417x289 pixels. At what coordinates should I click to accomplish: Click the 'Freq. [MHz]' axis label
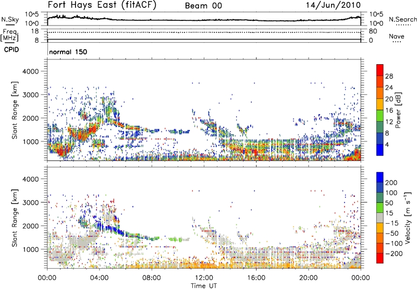(10, 35)
